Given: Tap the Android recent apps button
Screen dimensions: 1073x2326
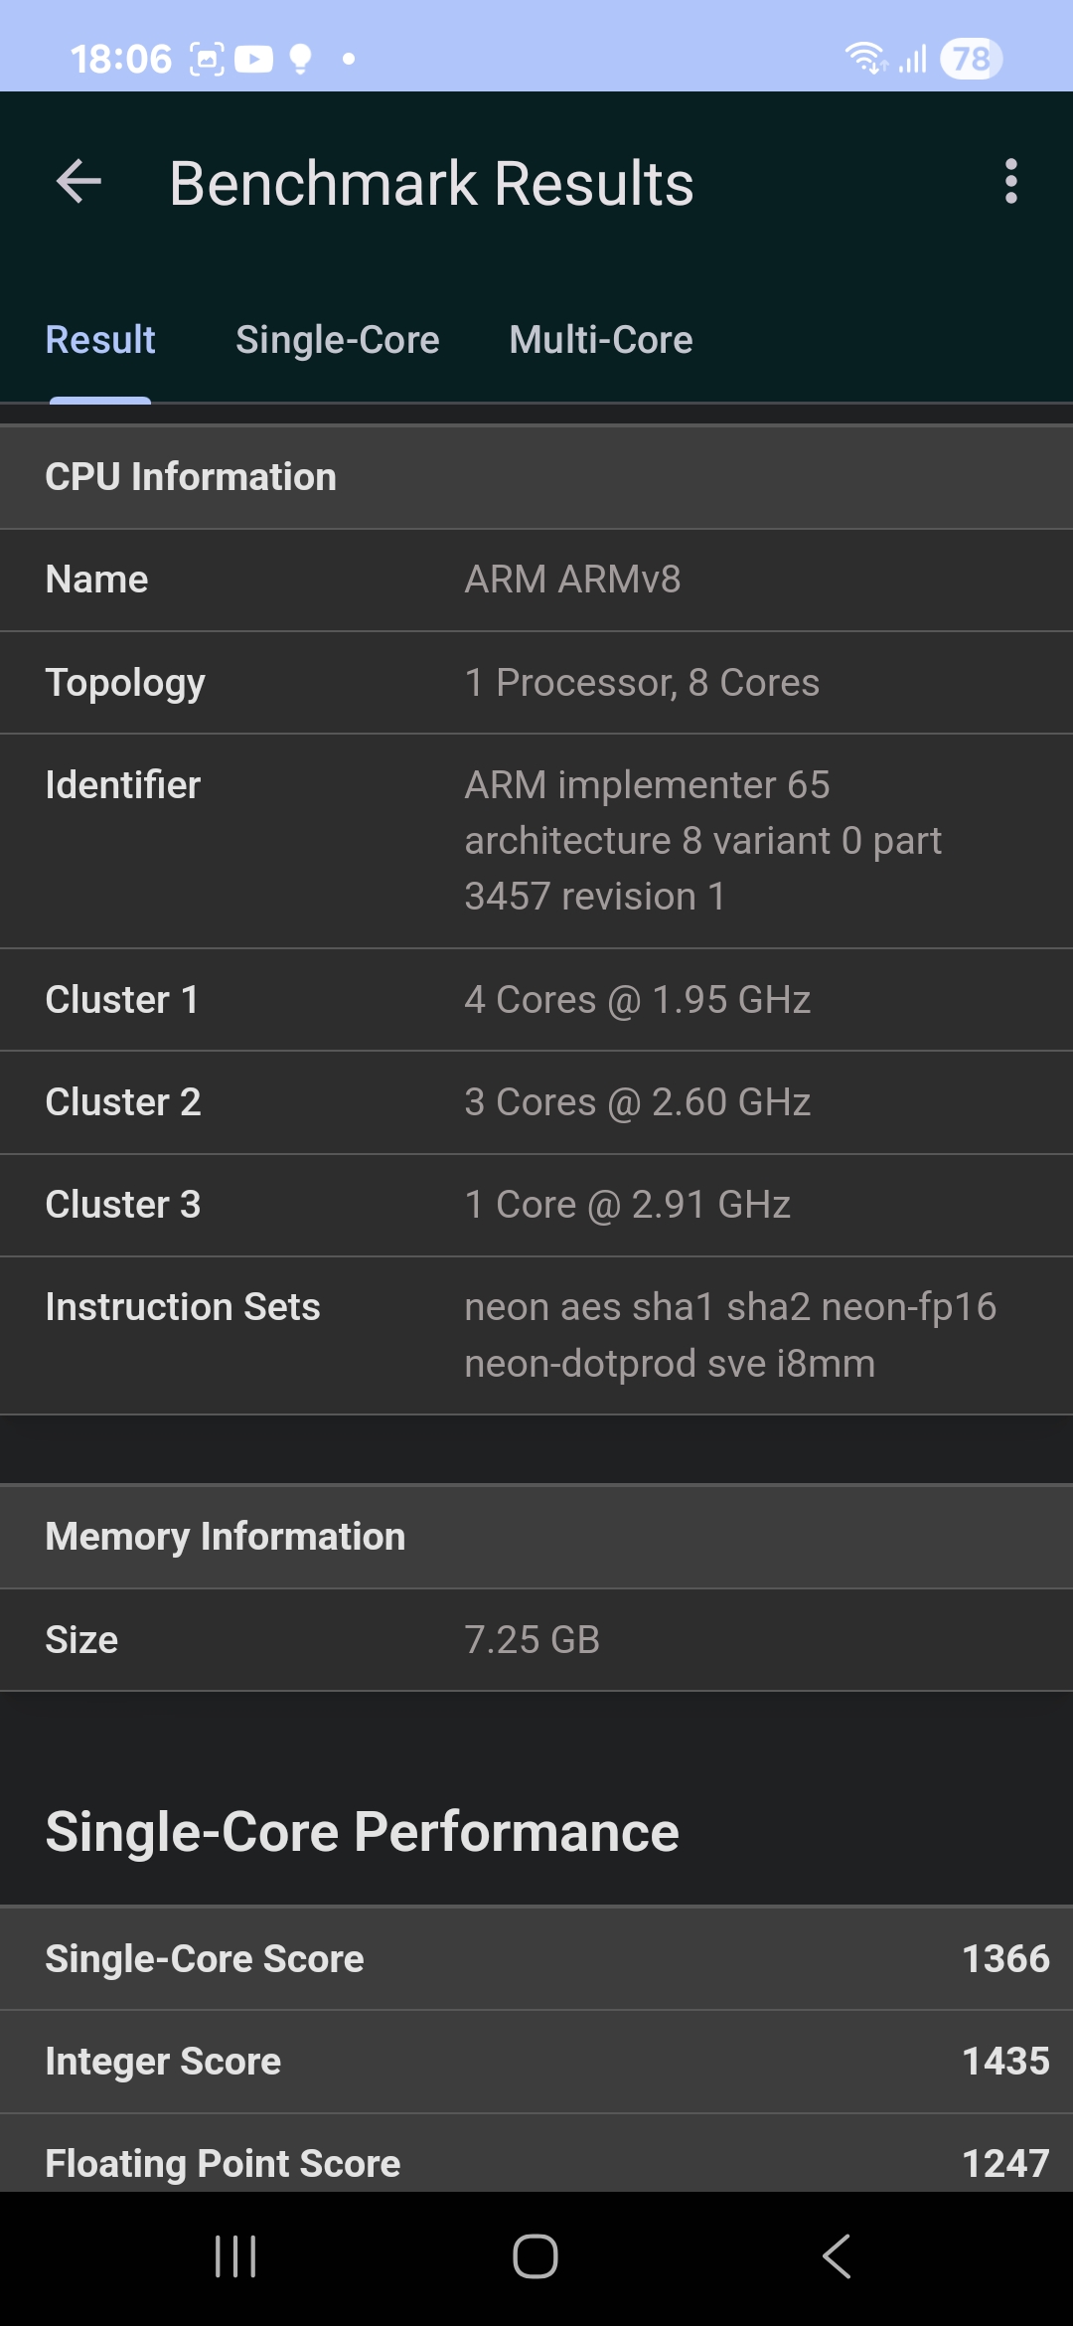Looking at the screenshot, I should (x=235, y=2256).
